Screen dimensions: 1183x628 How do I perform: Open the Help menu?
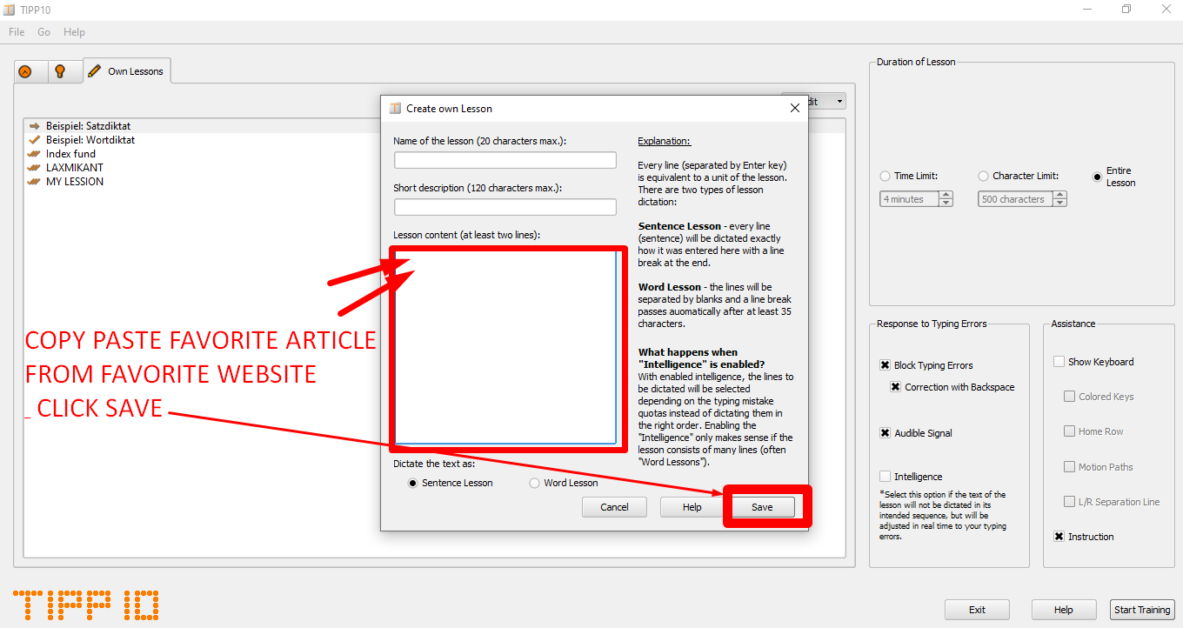click(75, 32)
